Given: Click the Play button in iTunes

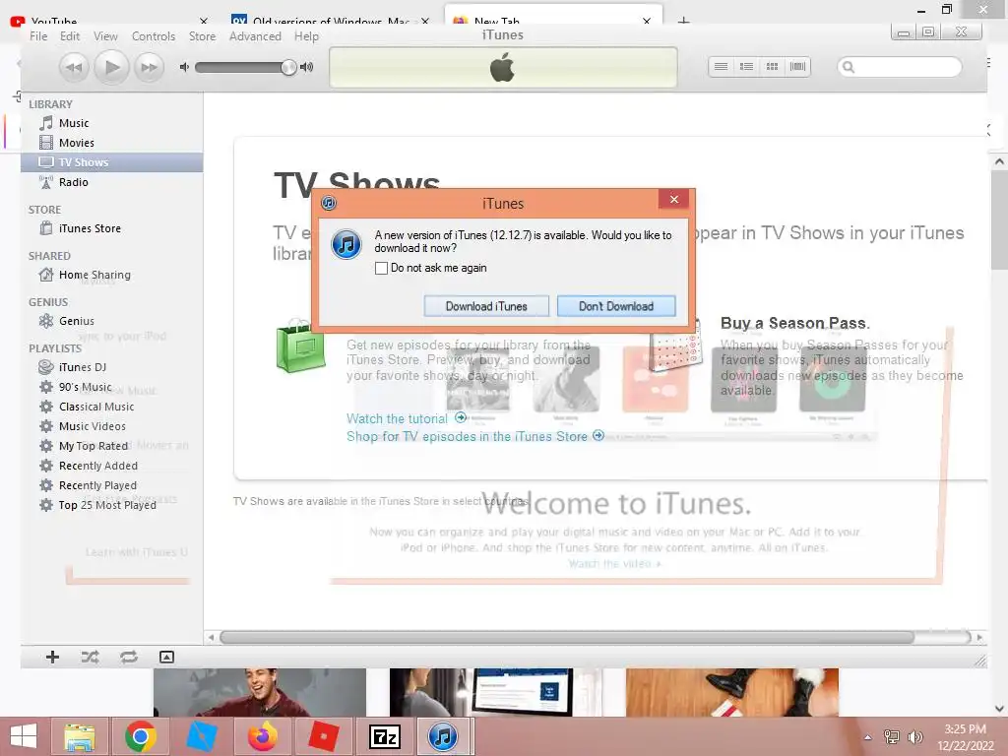Looking at the screenshot, I should (112, 67).
